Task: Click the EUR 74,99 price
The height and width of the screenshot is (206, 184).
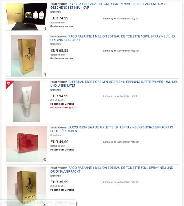Action: (x=59, y=18)
